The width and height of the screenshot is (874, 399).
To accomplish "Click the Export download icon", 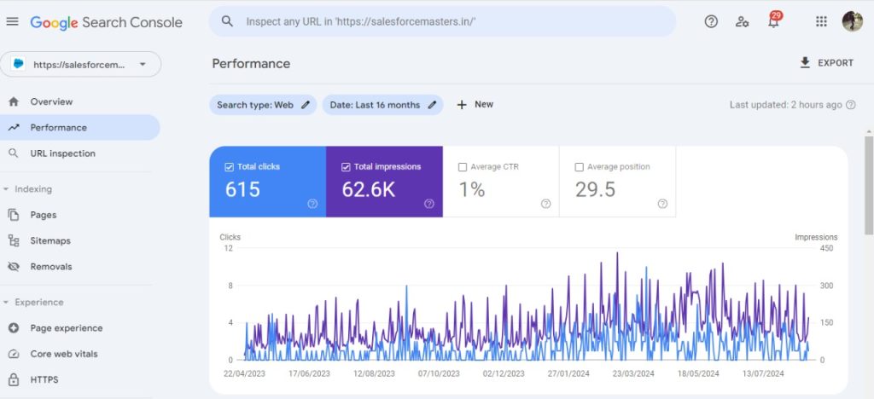I will point(805,62).
